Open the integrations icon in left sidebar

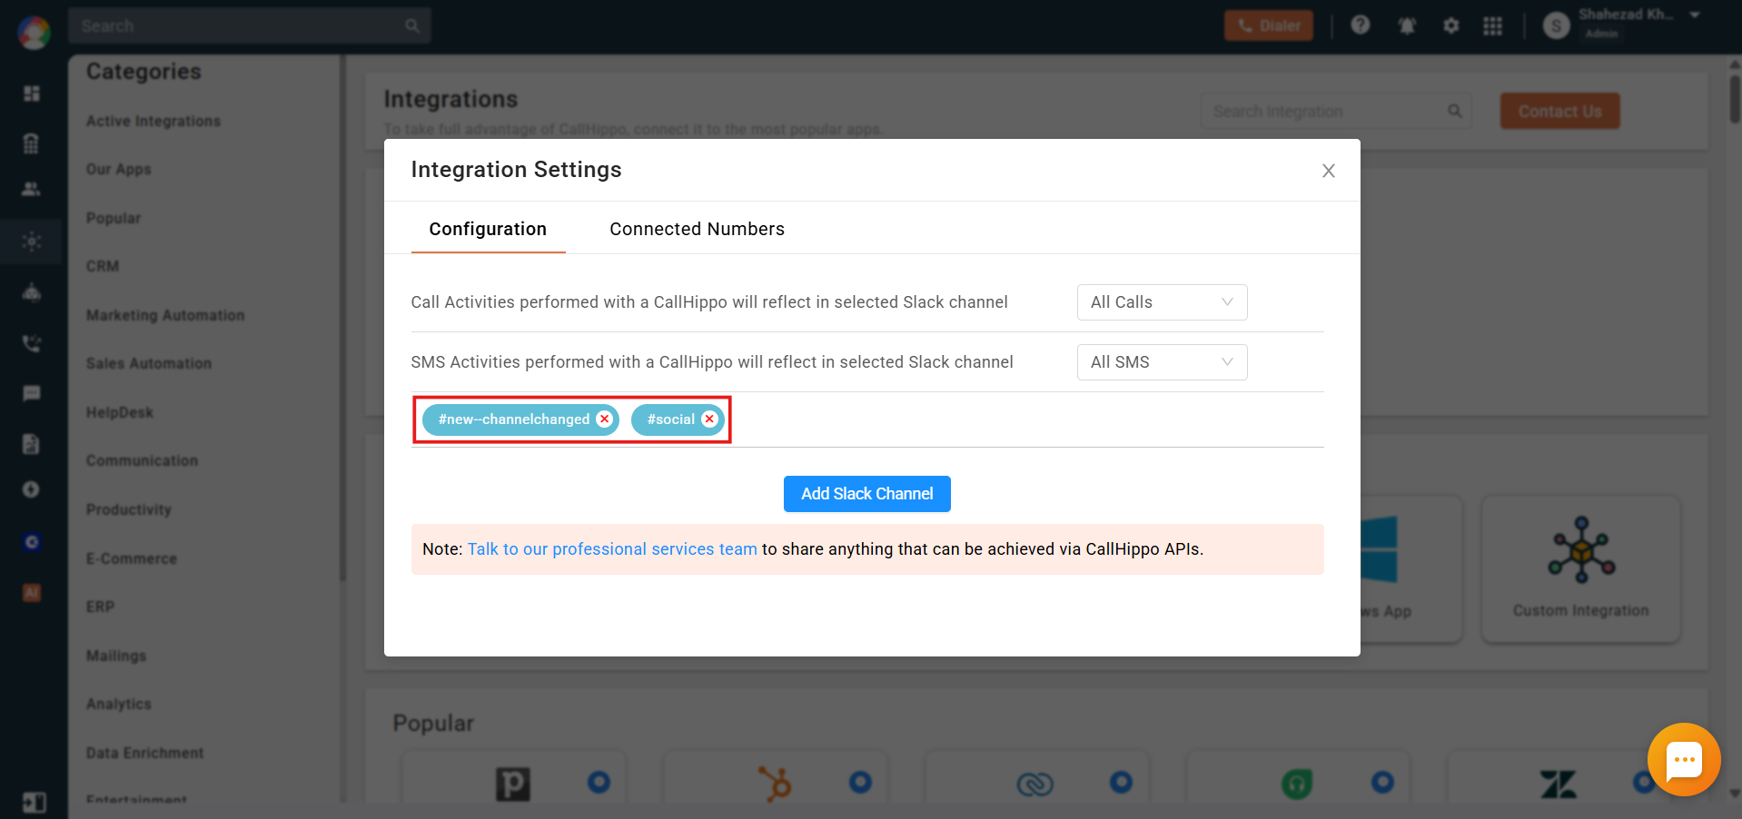tap(32, 242)
